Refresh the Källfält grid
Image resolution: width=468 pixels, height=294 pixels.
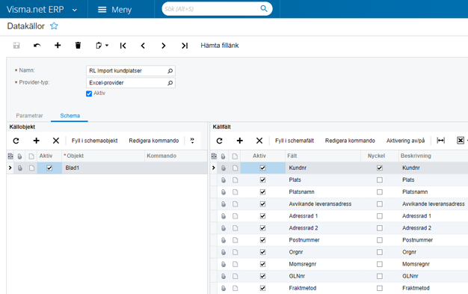click(x=219, y=141)
